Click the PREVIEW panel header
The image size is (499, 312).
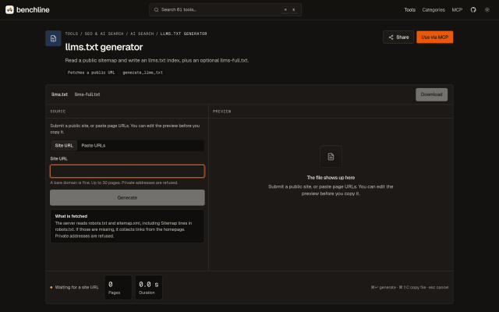click(221, 112)
